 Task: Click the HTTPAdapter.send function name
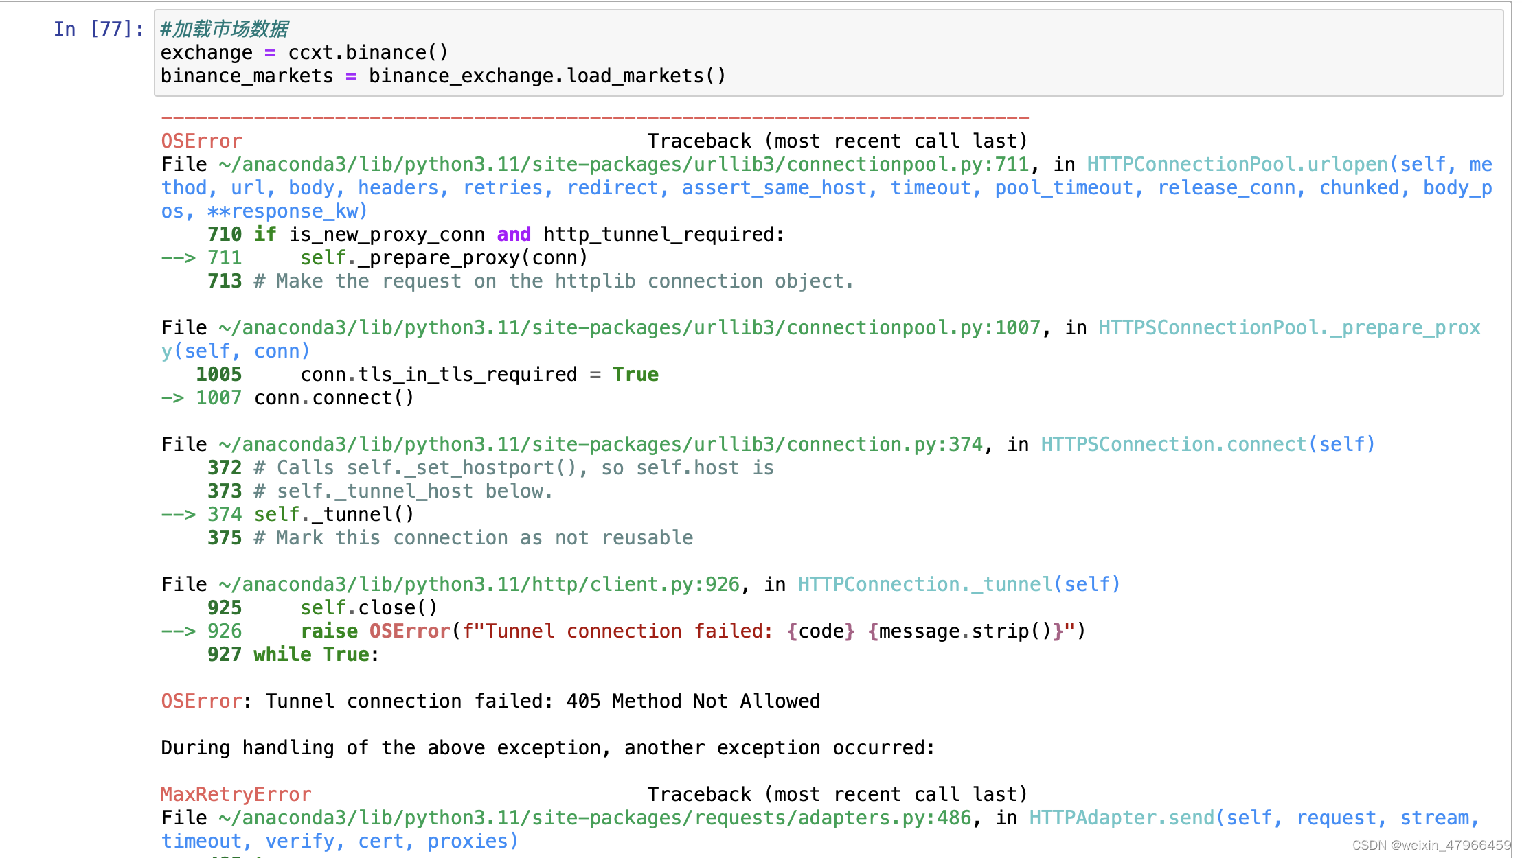[x=1121, y=818]
